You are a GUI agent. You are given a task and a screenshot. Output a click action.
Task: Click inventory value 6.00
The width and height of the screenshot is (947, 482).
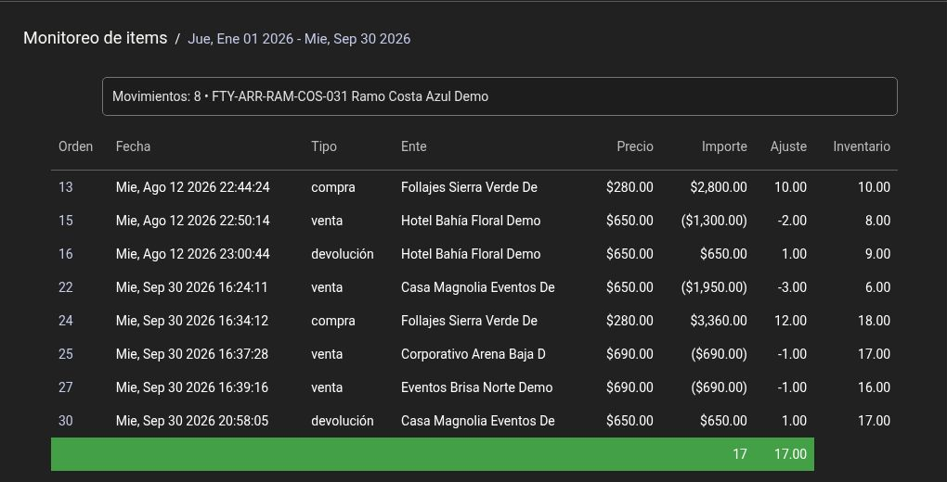coord(877,287)
